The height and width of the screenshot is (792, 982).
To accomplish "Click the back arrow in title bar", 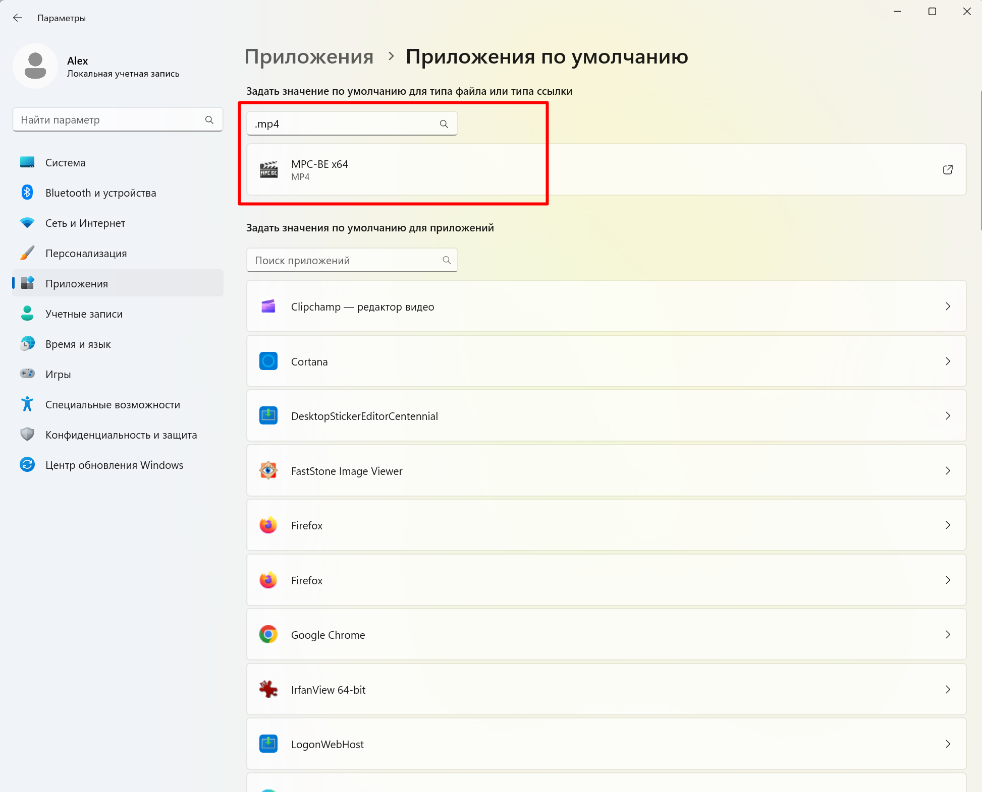I will (x=18, y=18).
